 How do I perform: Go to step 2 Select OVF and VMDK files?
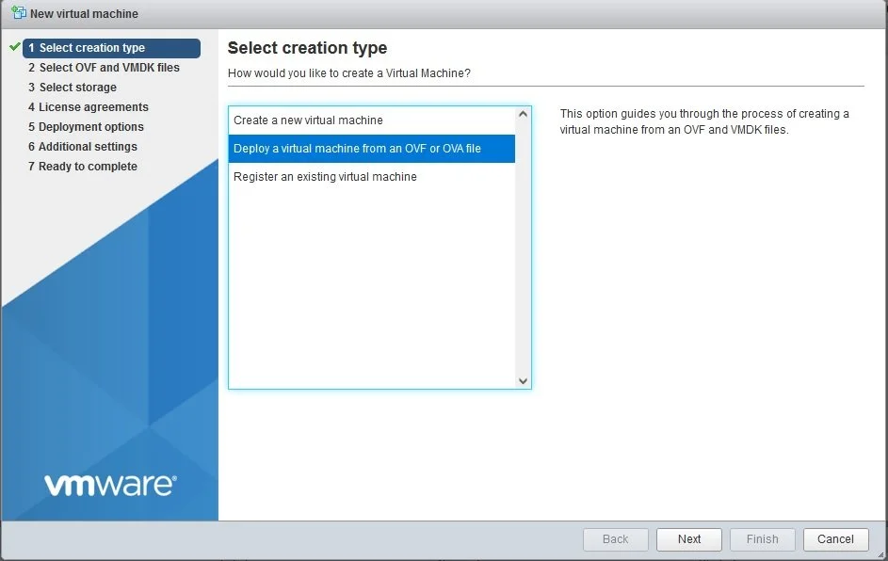(104, 68)
